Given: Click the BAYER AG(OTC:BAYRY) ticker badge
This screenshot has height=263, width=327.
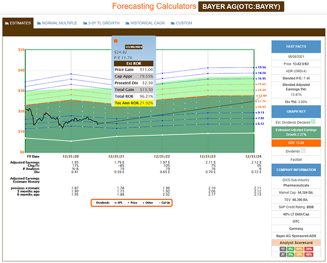Looking at the screenshot, I should (x=241, y=6).
